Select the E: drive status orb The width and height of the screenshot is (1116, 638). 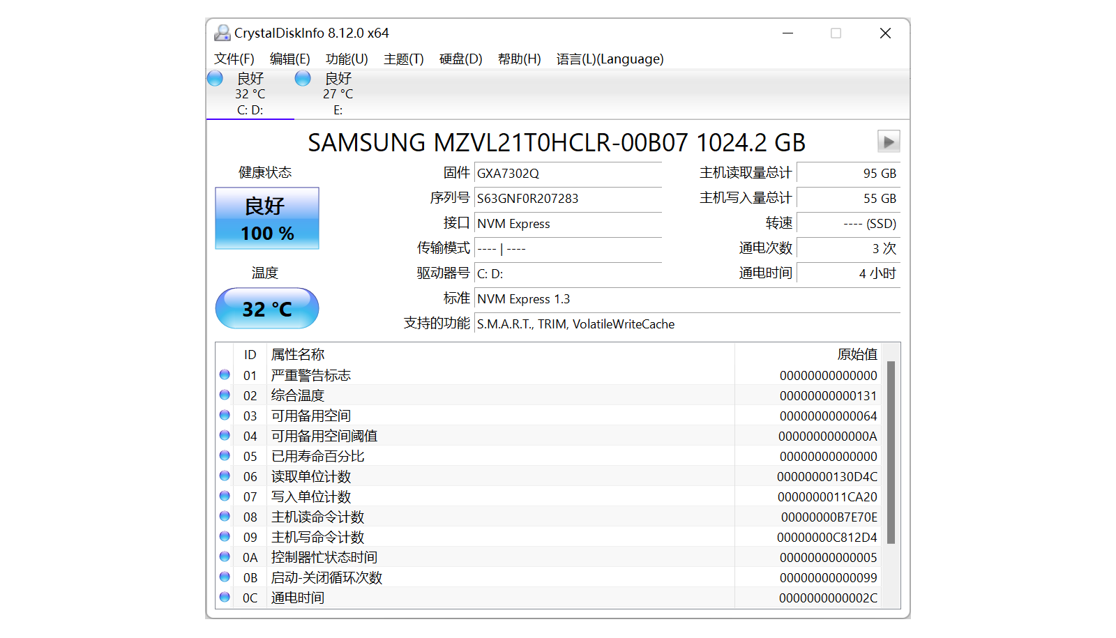click(x=303, y=78)
